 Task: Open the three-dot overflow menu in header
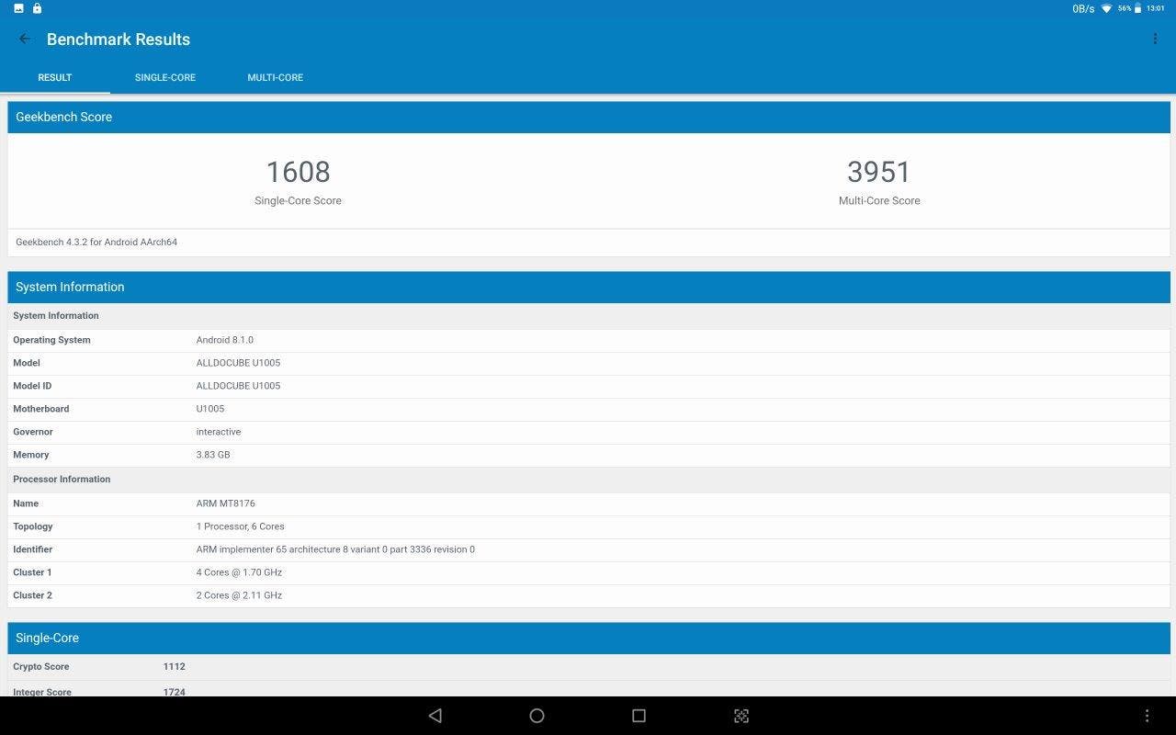pos(1155,39)
